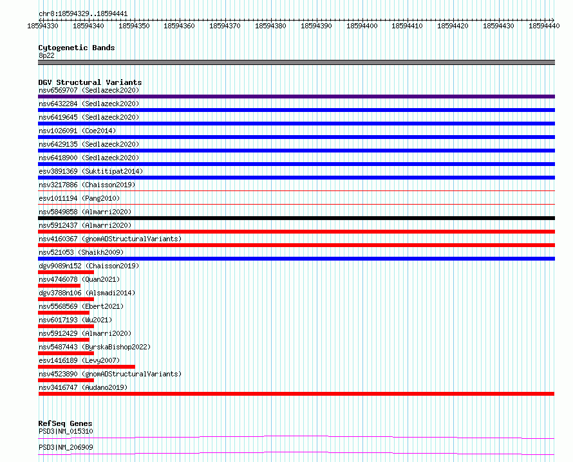Click the short red nsv4746078 variant bar
Viewport: 573px width, 462px height.
(59, 286)
